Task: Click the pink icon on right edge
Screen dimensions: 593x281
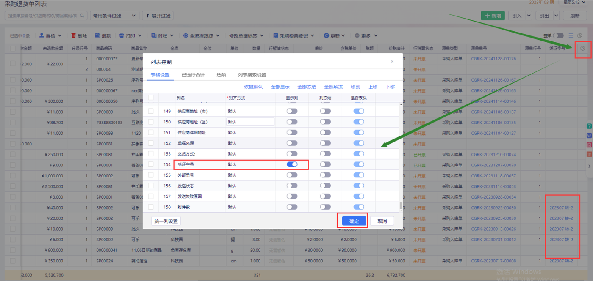Action: [x=589, y=145]
